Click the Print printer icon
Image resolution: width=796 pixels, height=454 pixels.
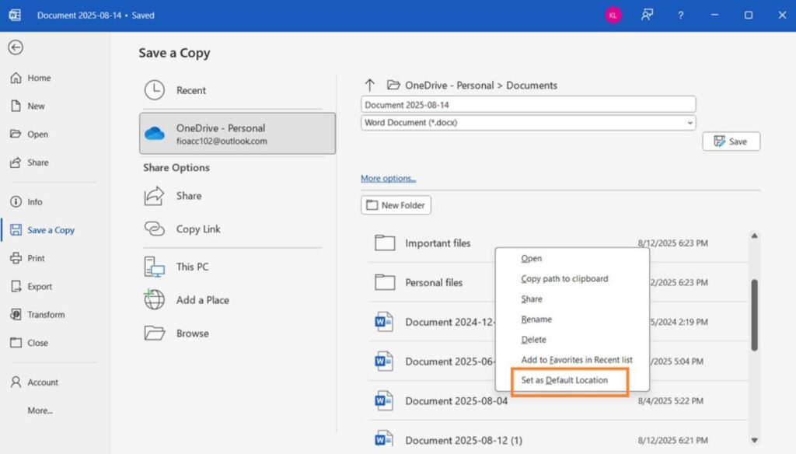[x=16, y=258]
